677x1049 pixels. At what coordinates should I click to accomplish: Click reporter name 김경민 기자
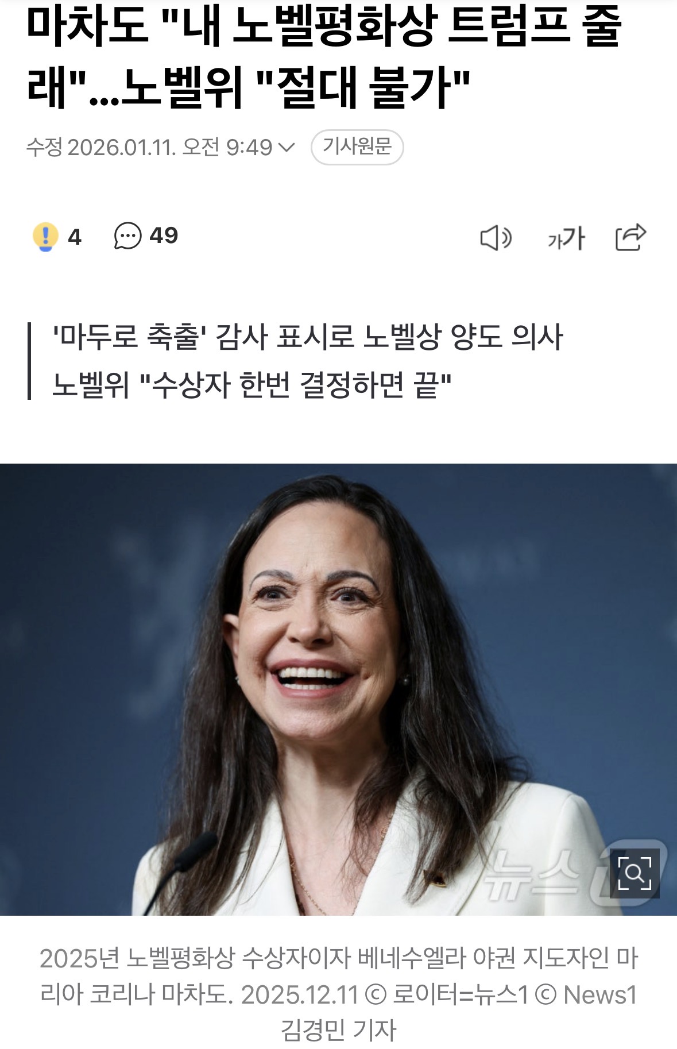(x=338, y=1030)
